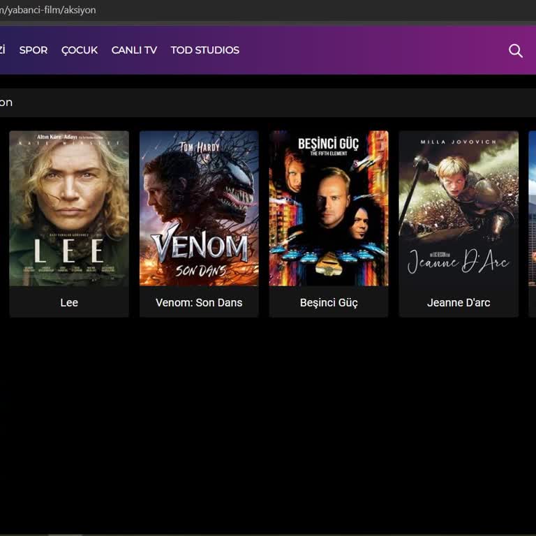The image size is (536, 536).
Task: Go to the ÇOCUK section
Action: [x=80, y=50]
